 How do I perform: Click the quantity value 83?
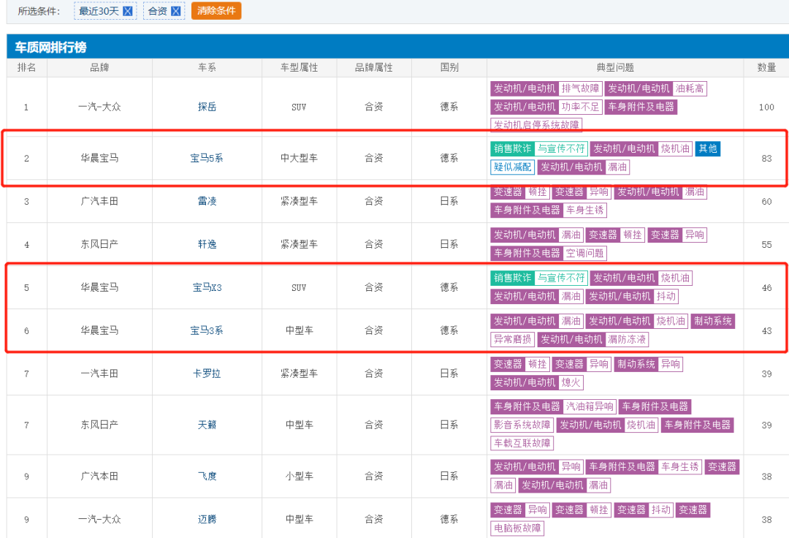pyautogui.click(x=766, y=159)
